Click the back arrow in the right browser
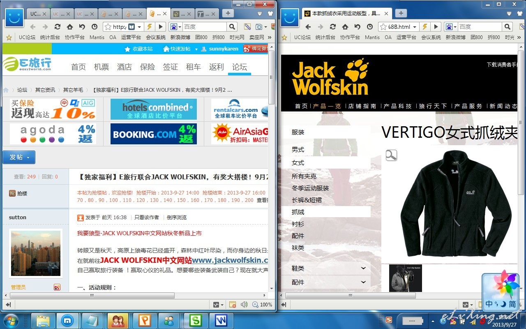The height and width of the screenshot is (329, 526). tap(308, 27)
